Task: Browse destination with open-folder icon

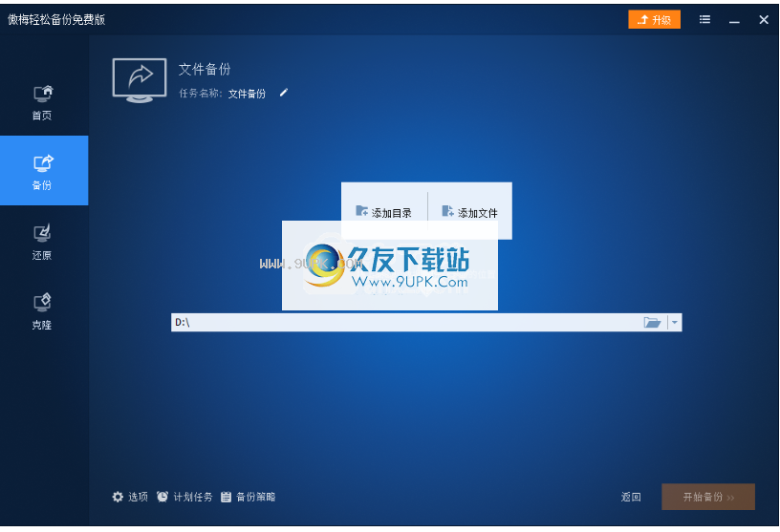Action: [652, 323]
